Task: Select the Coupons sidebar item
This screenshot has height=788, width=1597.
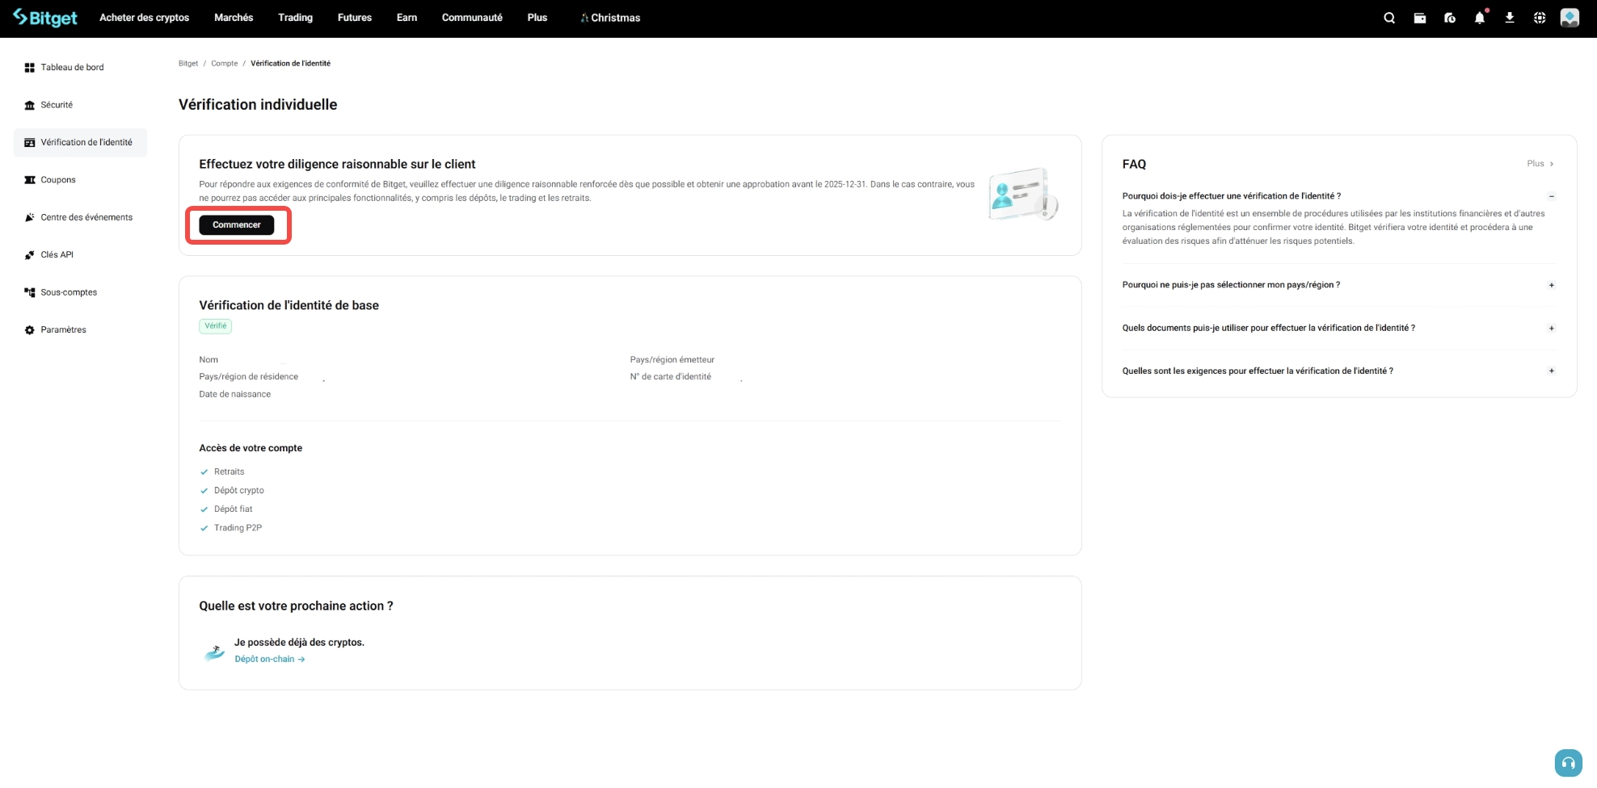Action: [58, 179]
